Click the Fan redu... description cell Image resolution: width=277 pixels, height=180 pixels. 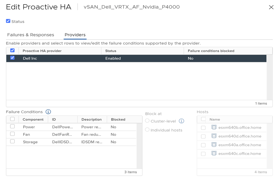coord(91,134)
